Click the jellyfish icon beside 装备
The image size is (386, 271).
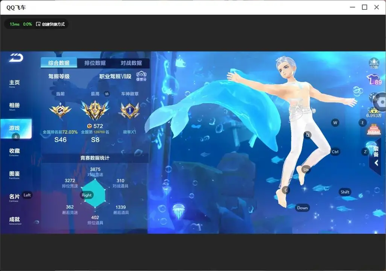pos(371,148)
